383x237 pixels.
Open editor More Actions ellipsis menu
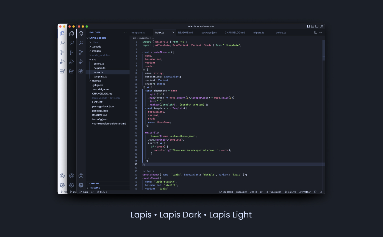point(321,32)
